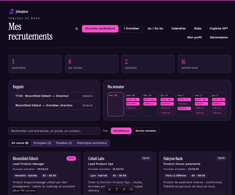Click the Kestrel S… event on jeu. 3

pyautogui.click(x=219, y=104)
